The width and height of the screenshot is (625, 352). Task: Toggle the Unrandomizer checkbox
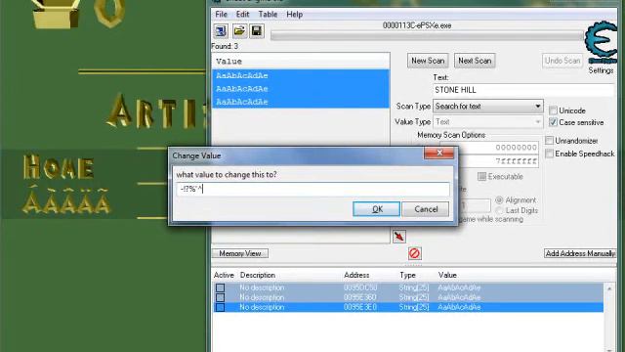click(x=549, y=141)
